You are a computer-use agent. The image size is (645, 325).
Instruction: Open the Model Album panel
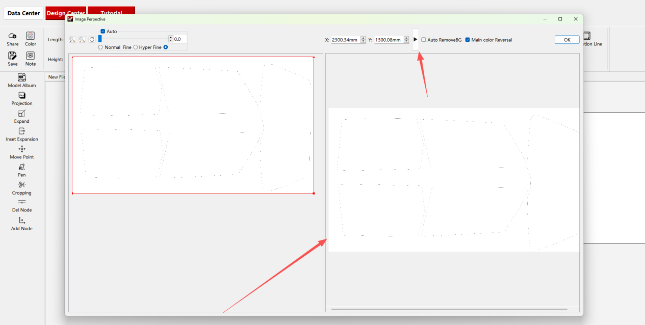pos(21,80)
